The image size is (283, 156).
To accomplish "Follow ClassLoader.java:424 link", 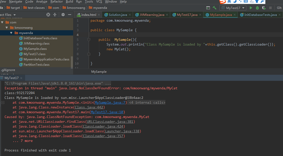I will point(103,127).
